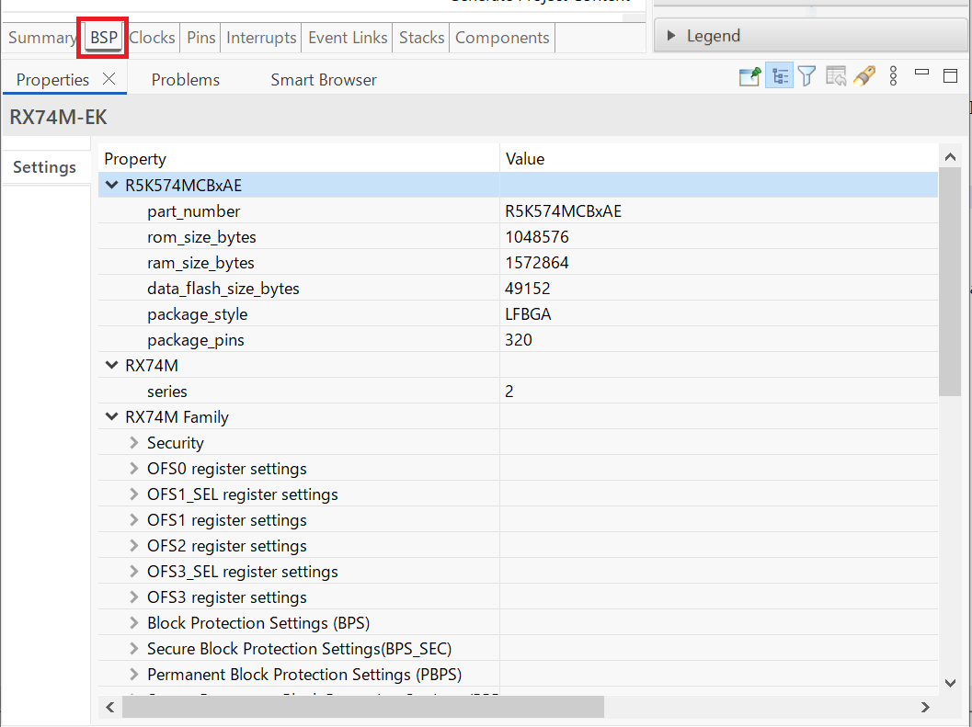Image resolution: width=972 pixels, height=727 pixels.
Task: Click the funnel filter icon
Action: (807, 77)
